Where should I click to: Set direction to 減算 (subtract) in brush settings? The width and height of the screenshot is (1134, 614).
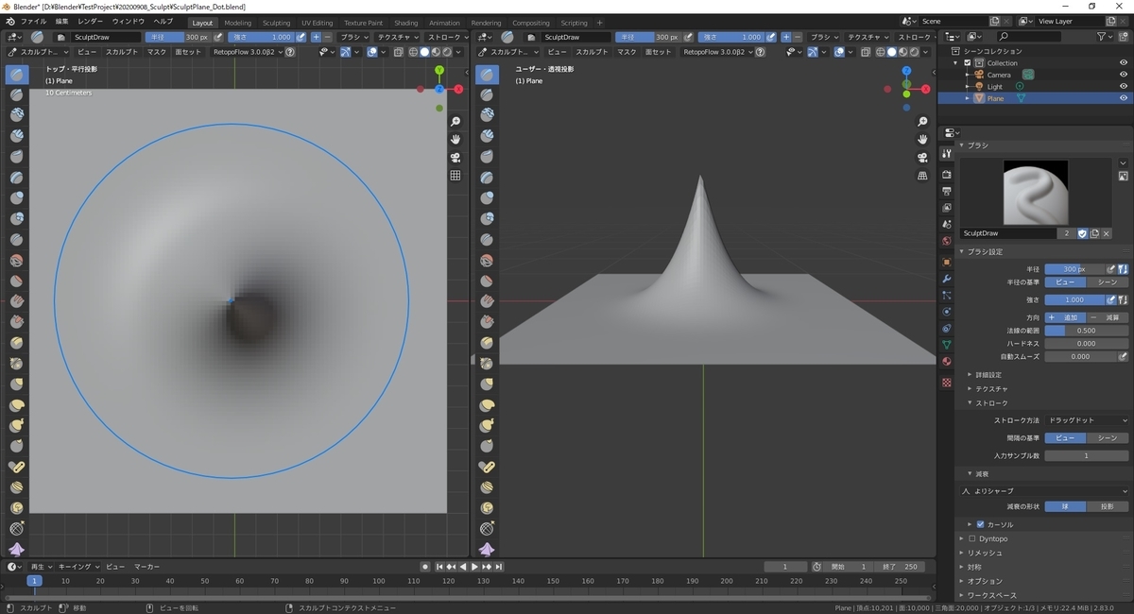pos(1107,317)
